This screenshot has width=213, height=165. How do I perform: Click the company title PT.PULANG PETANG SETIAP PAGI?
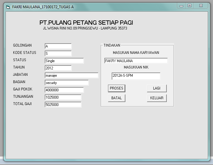(86, 23)
